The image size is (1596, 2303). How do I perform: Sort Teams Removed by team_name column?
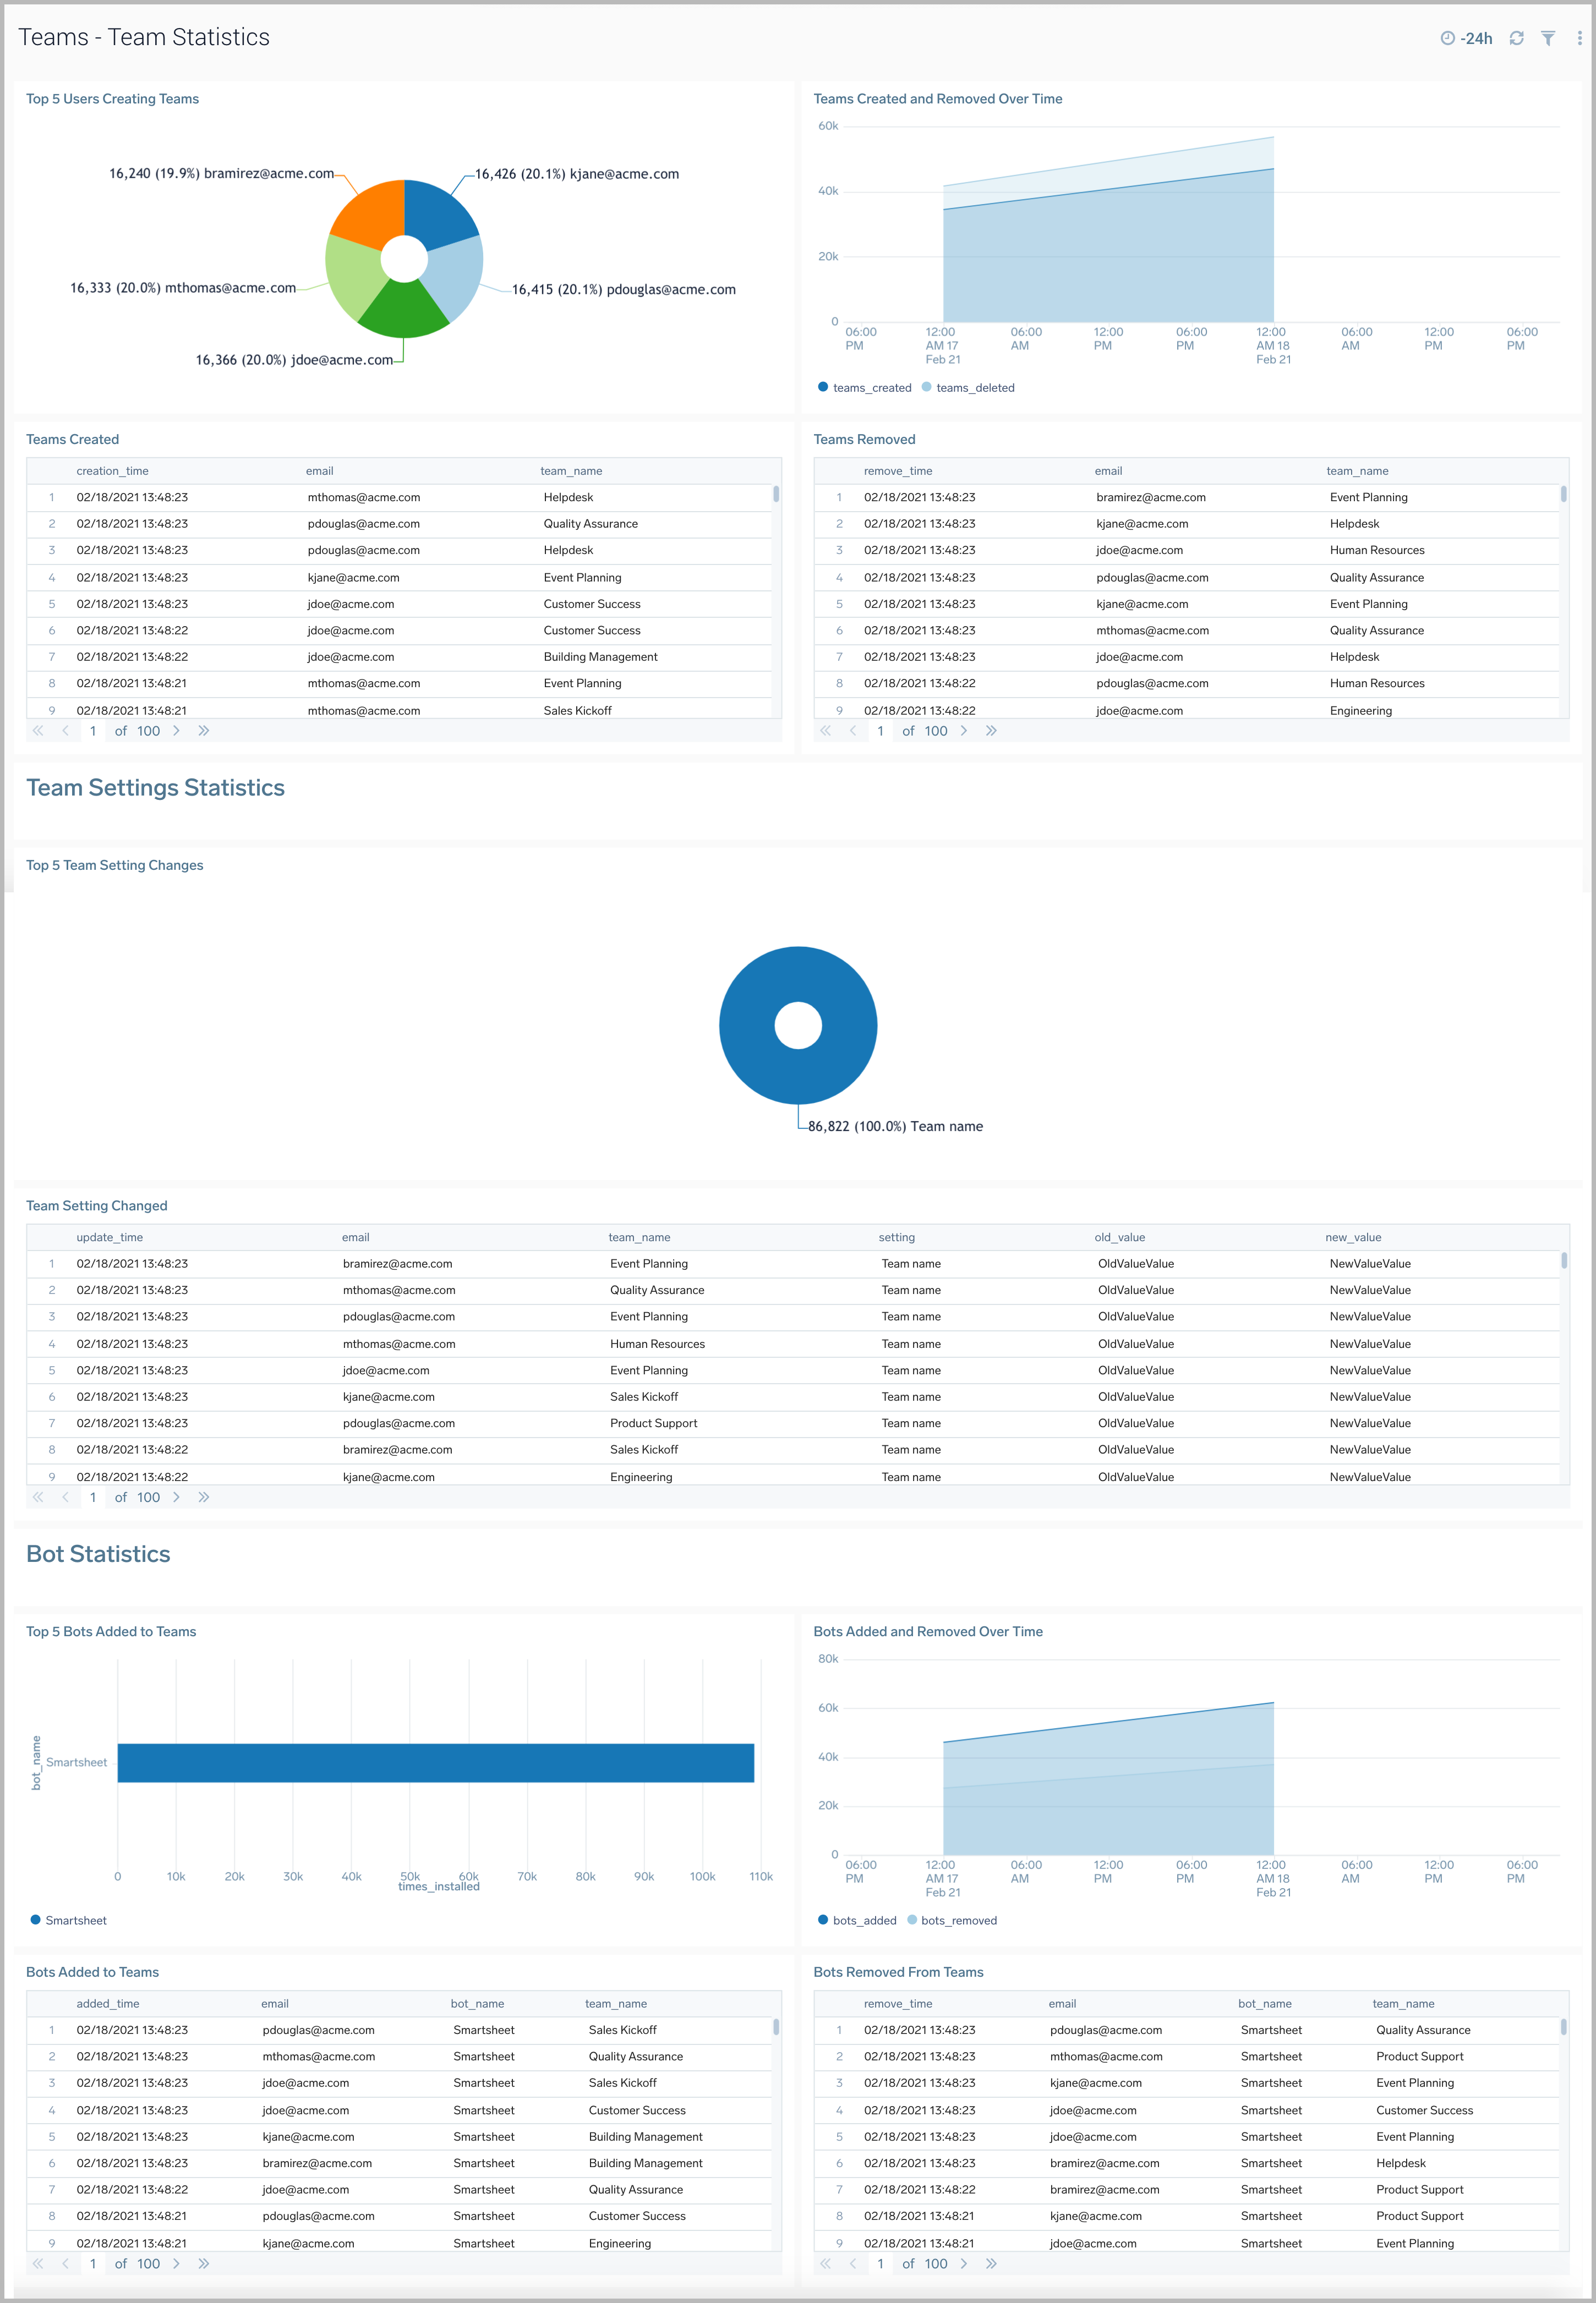[1357, 471]
